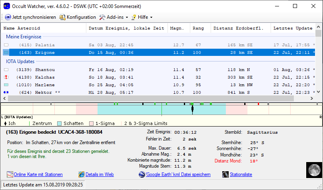Click the Google Earth globe icon
The width and height of the screenshot is (323, 190).
tap(142, 174)
